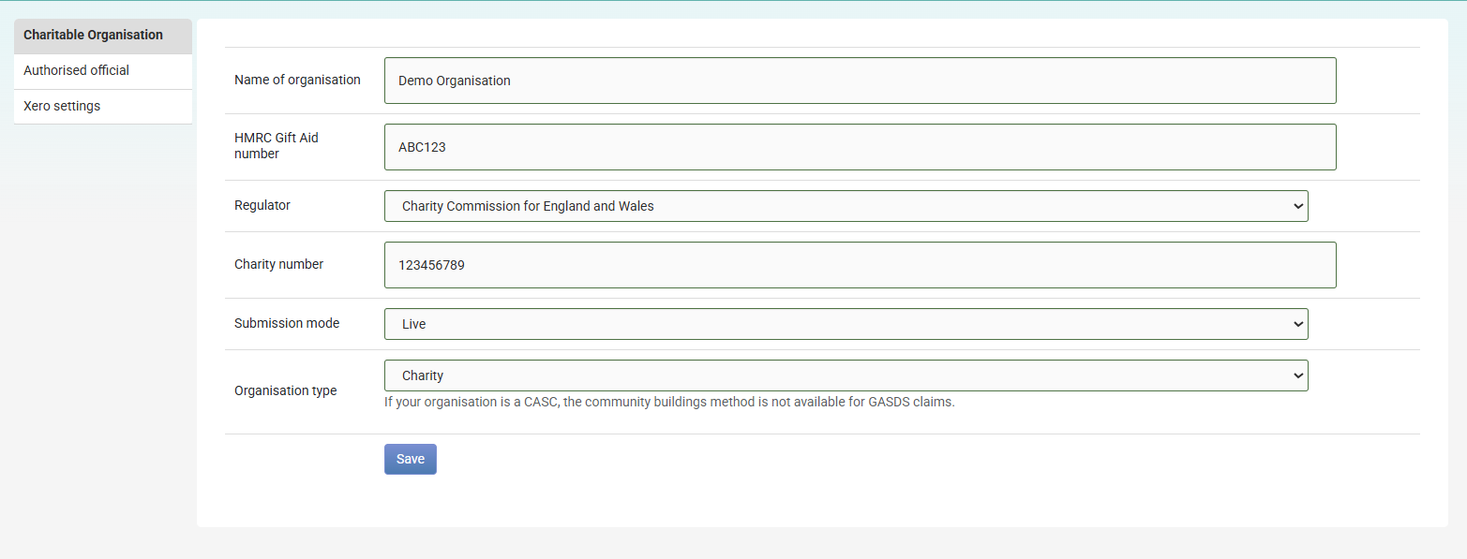
Task: Open the Organisation type dropdown set to Charity
Action: (x=846, y=375)
